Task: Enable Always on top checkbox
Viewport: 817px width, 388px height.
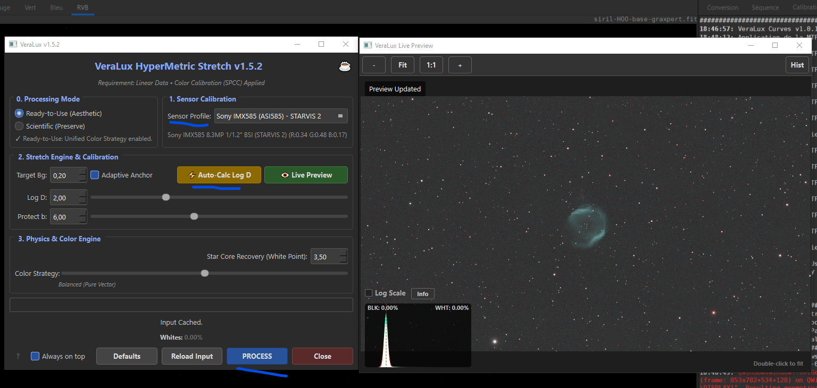Action: (x=35, y=356)
